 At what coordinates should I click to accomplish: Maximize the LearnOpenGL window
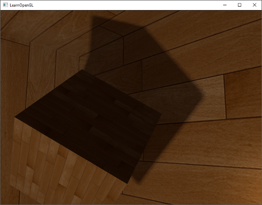239,5
